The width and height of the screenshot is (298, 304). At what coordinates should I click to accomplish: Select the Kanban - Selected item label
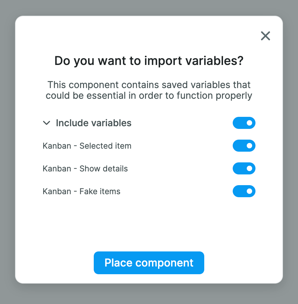pyautogui.click(x=87, y=146)
